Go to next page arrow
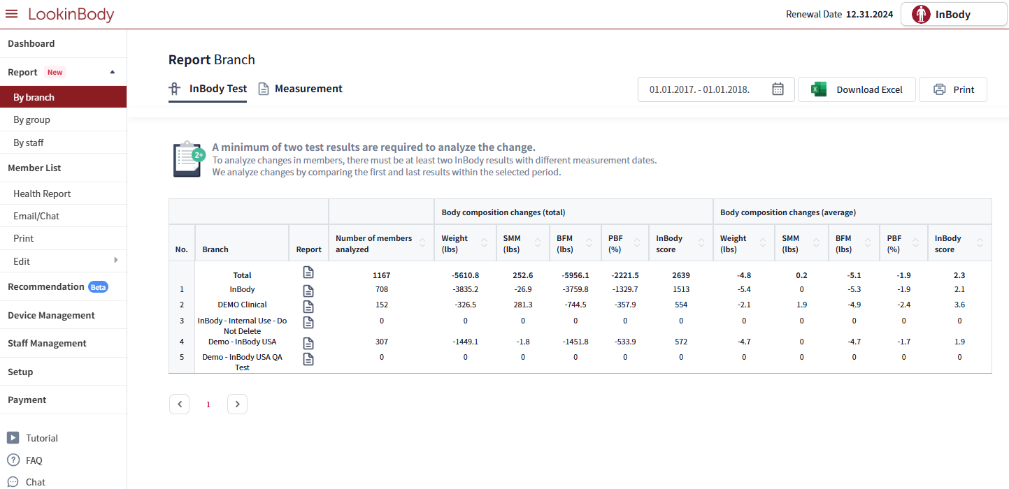The image size is (1009, 489). (237, 404)
